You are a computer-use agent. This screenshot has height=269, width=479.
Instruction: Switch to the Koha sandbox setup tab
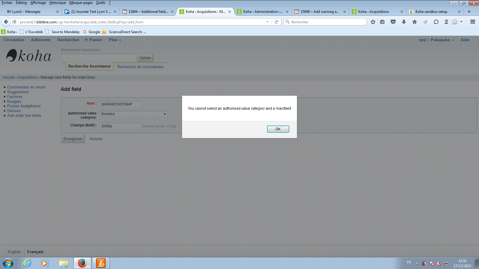[x=431, y=12]
